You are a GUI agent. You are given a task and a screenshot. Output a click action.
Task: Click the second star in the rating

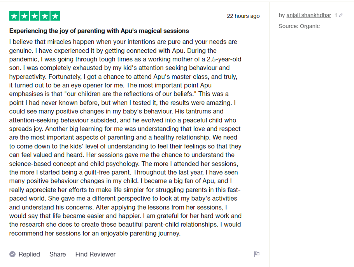[25, 16]
